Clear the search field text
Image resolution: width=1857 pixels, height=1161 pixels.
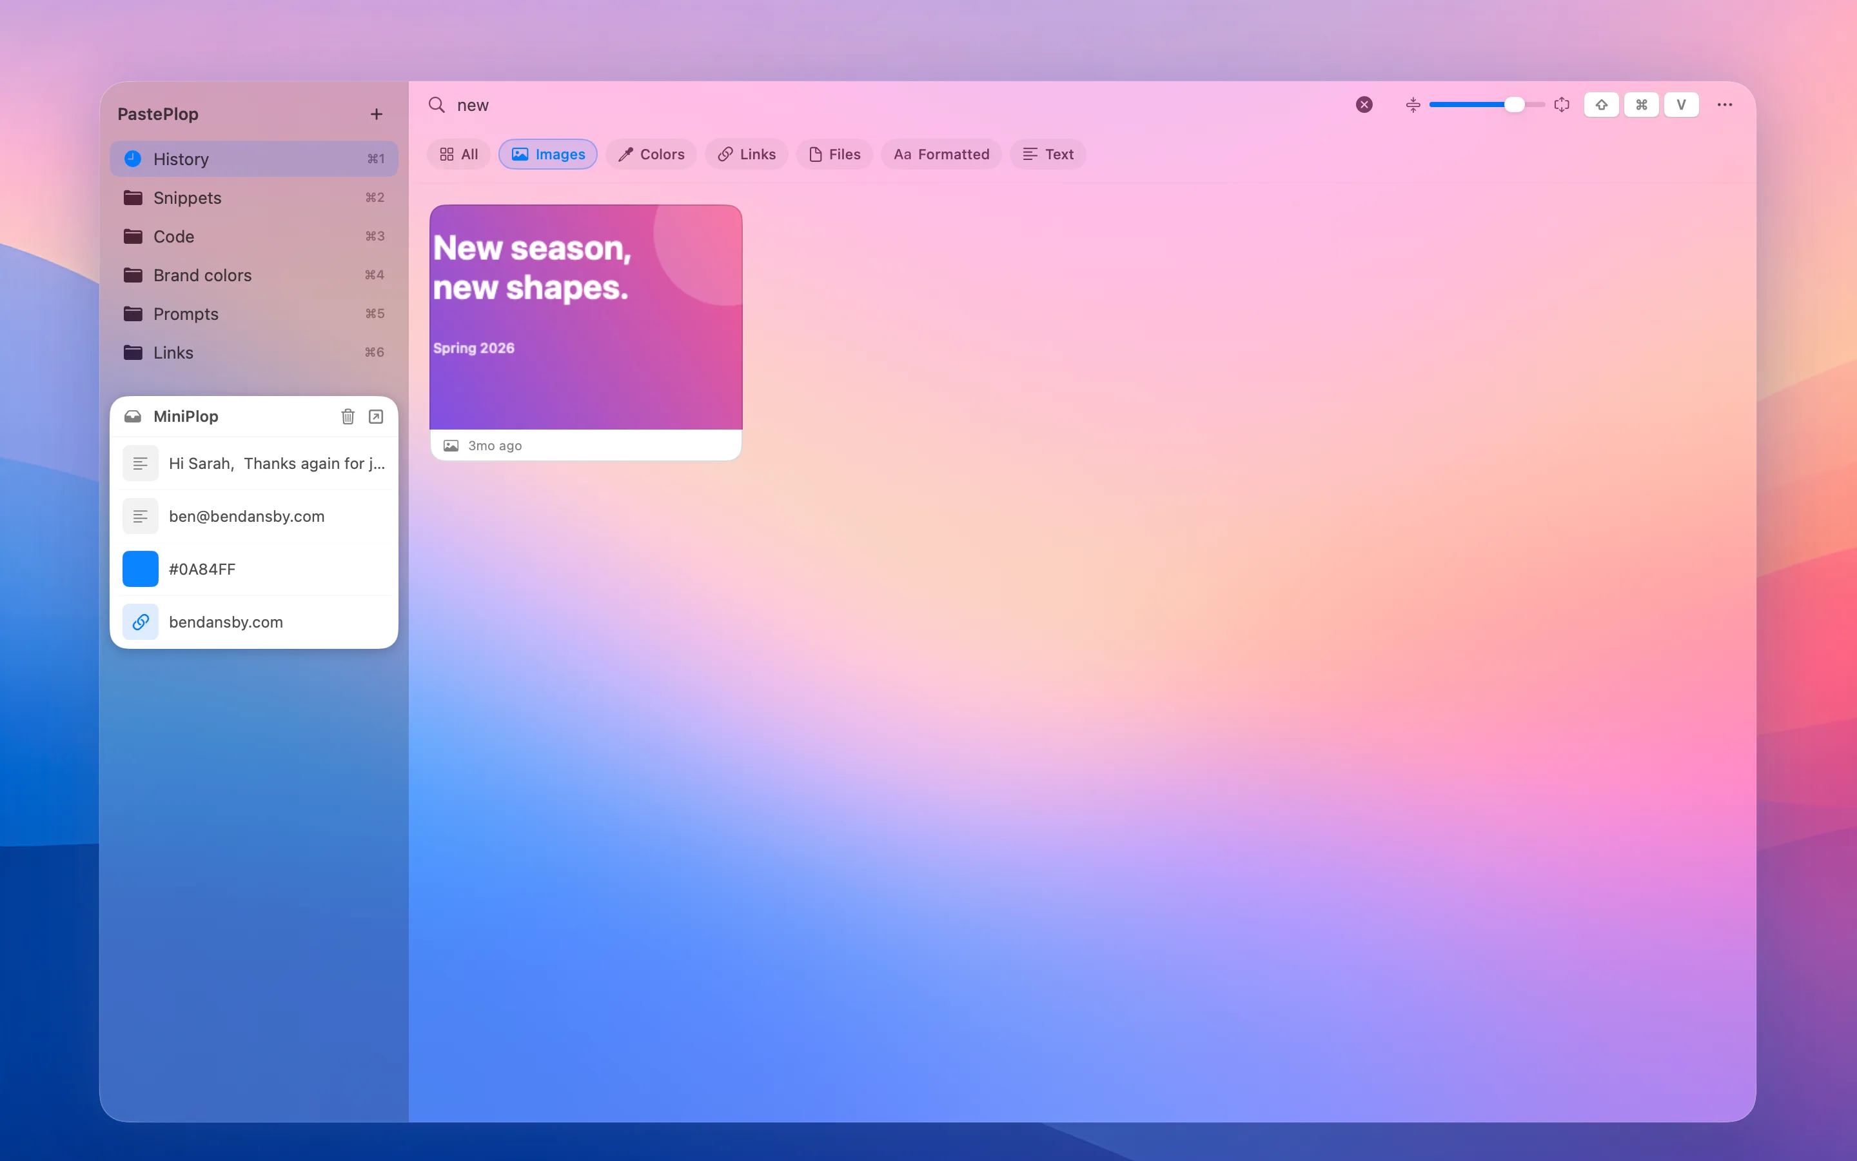pos(1364,104)
